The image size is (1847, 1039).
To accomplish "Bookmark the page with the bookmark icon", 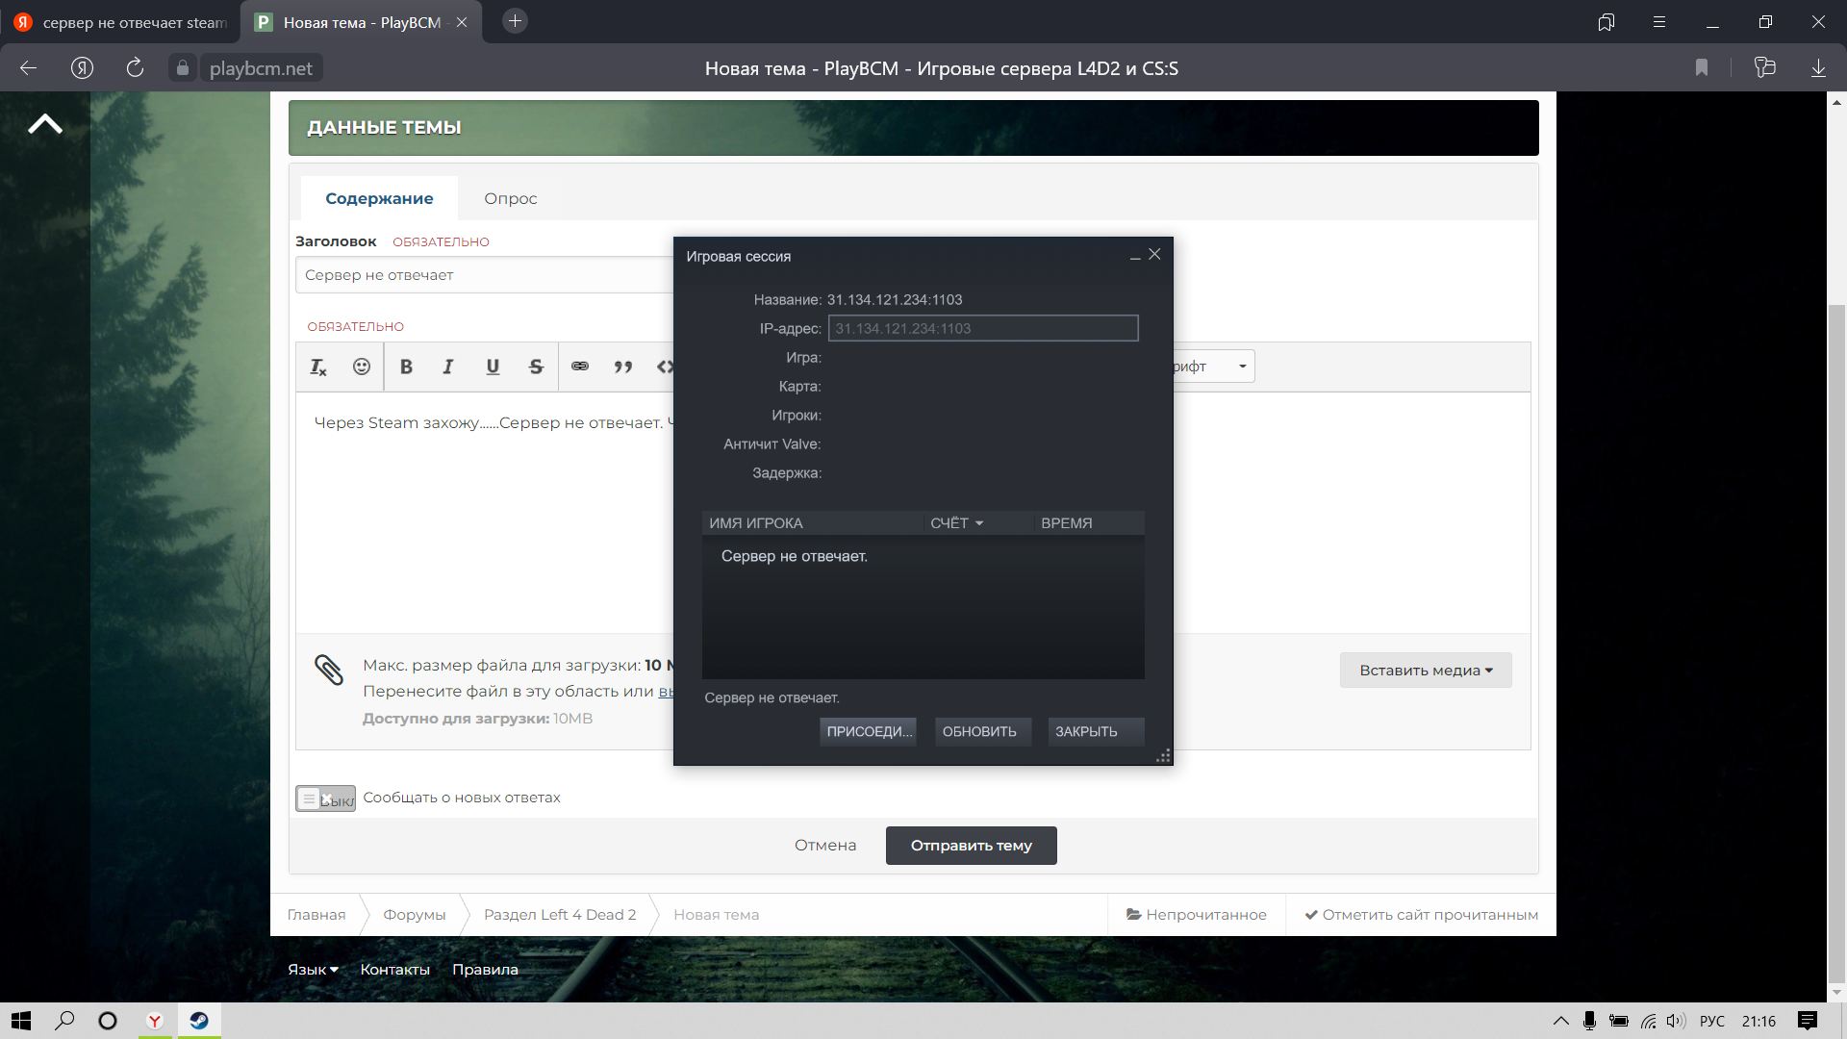I will [1702, 67].
